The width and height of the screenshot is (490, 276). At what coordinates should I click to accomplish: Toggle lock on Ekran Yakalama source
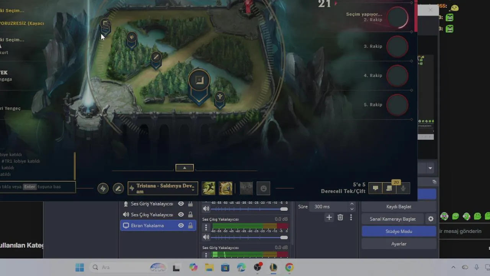[x=190, y=225]
